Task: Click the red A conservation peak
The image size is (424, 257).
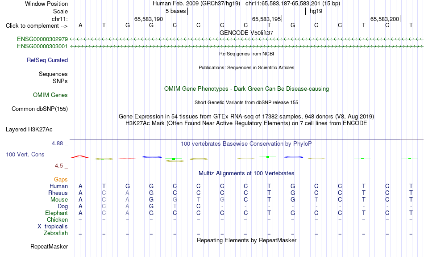Action: tap(80, 156)
